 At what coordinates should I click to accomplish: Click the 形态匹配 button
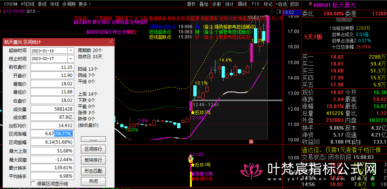point(93,171)
